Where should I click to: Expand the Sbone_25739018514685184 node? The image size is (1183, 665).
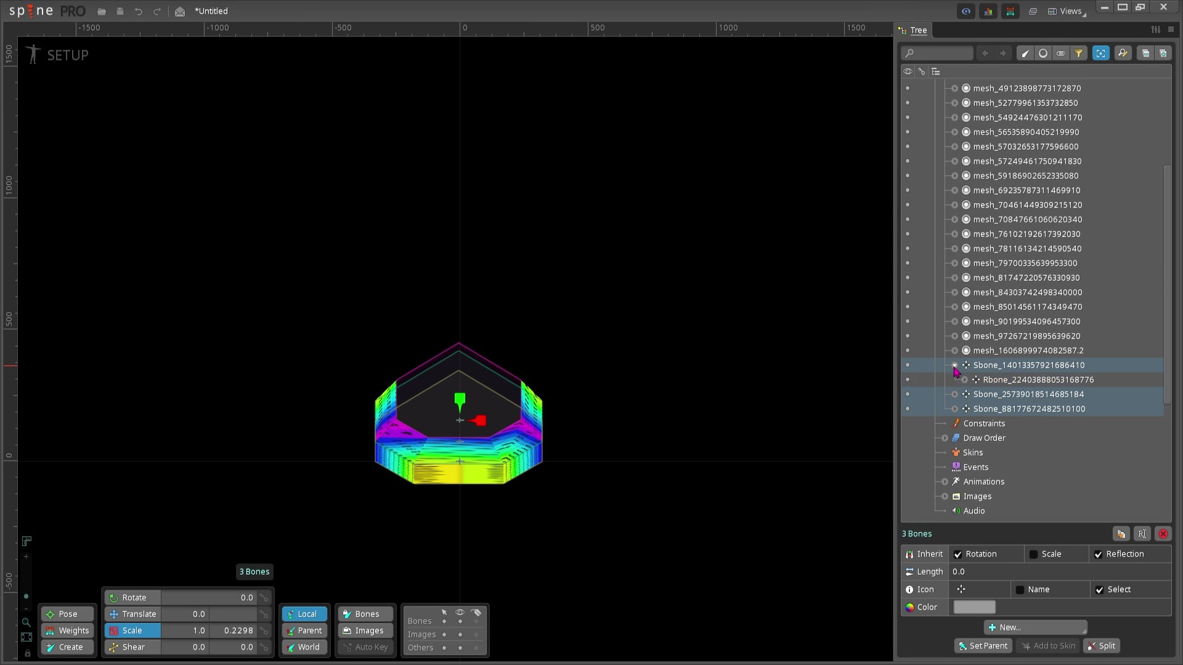click(x=954, y=394)
